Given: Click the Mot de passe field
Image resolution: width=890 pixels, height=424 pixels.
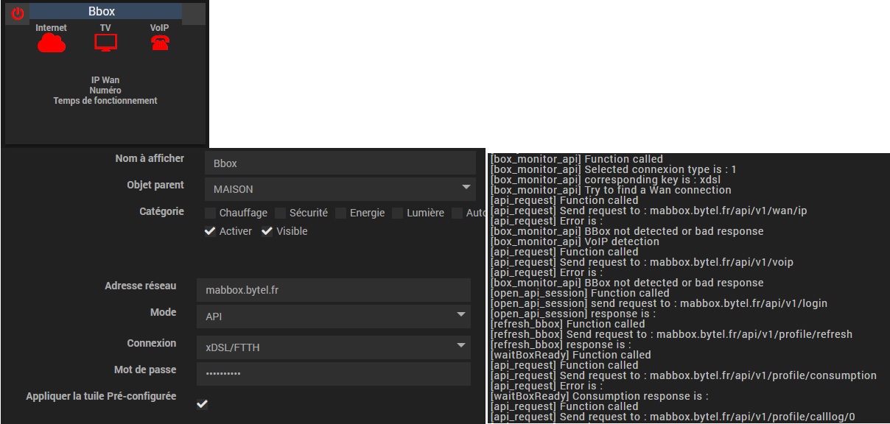Looking at the screenshot, I should [x=333, y=374].
